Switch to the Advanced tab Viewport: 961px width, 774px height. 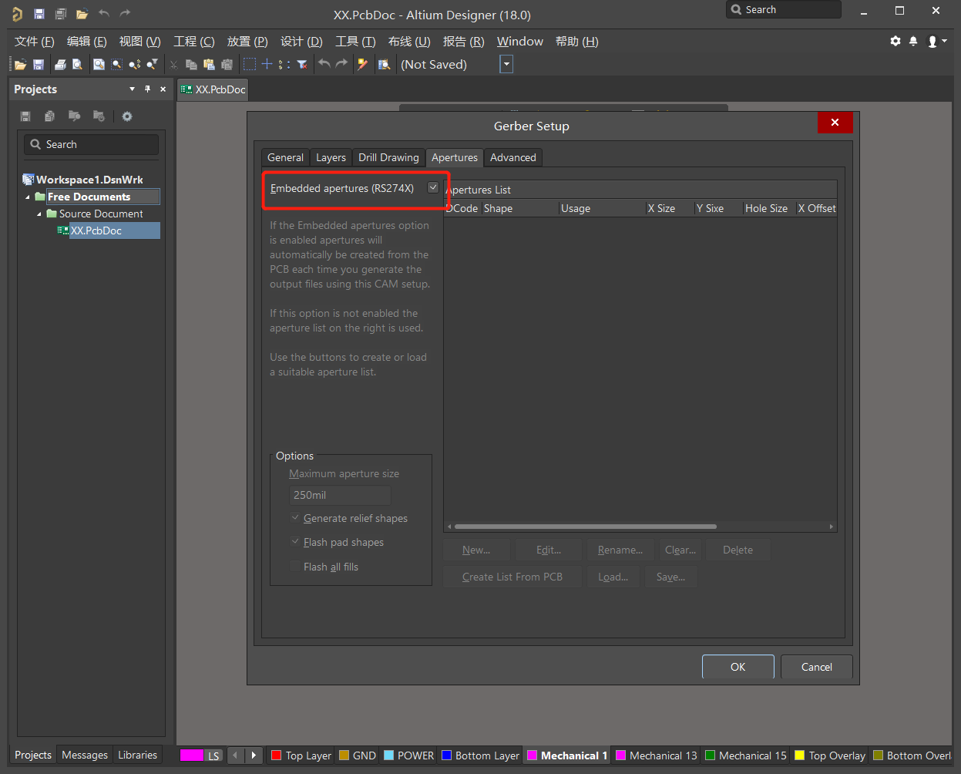coord(513,157)
